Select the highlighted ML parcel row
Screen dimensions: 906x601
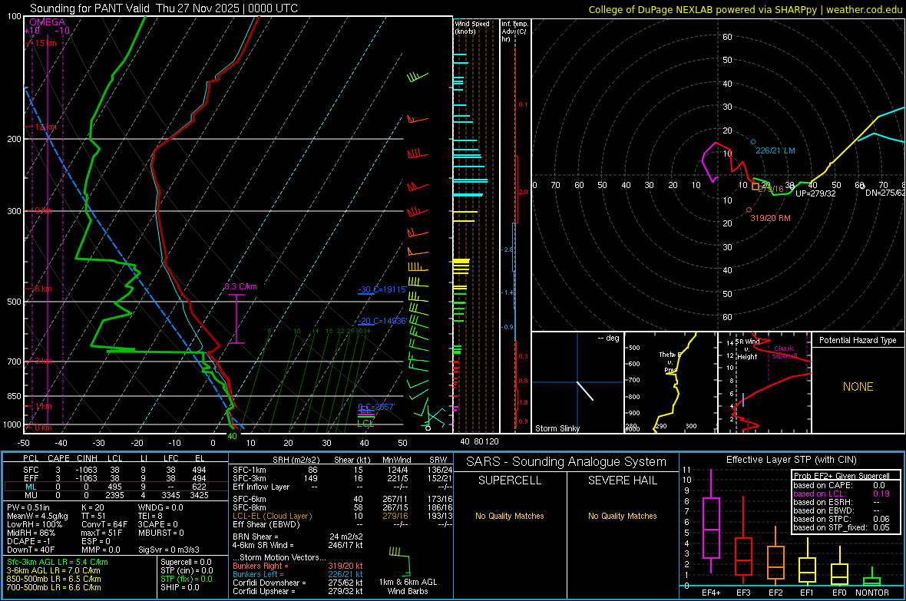[x=115, y=487]
